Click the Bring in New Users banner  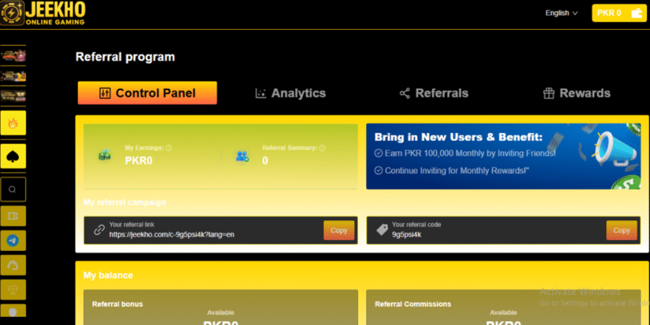(503, 156)
